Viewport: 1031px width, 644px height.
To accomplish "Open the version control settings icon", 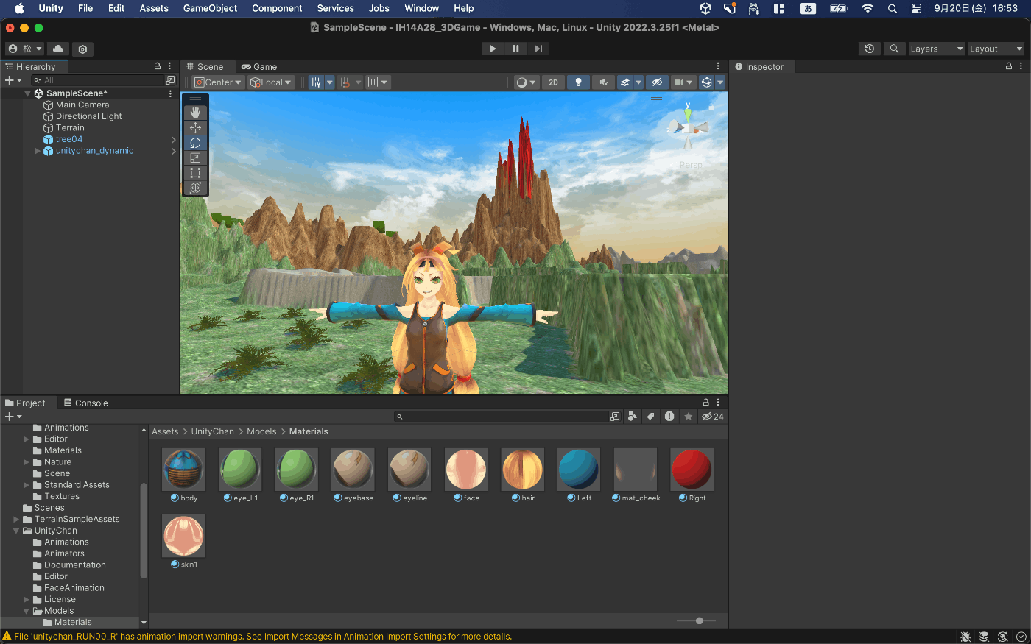I will click(82, 49).
